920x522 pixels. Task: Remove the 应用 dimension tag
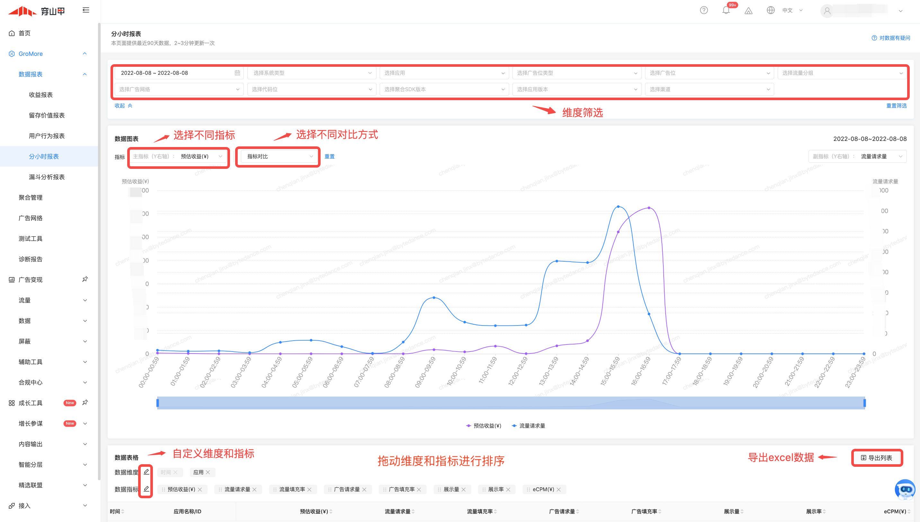pyautogui.click(x=208, y=472)
